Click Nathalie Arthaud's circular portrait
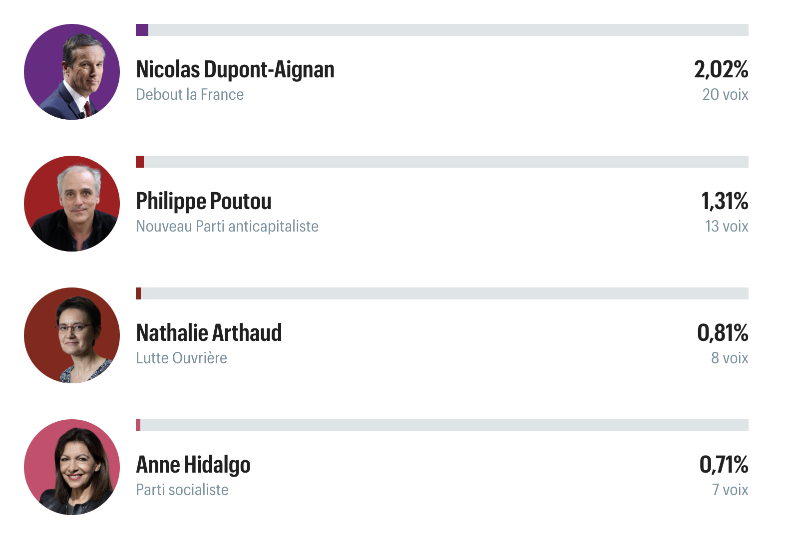Screen dimensions: 792x545 pyautogui.click(x=72, y=335)
